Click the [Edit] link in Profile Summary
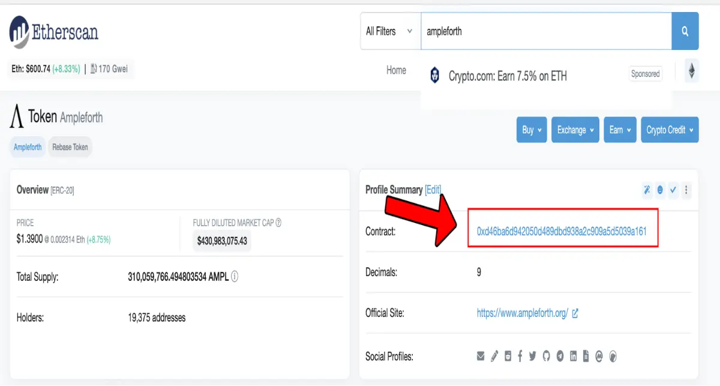Viewport: 720px width, 386px height. pos(433,190)
